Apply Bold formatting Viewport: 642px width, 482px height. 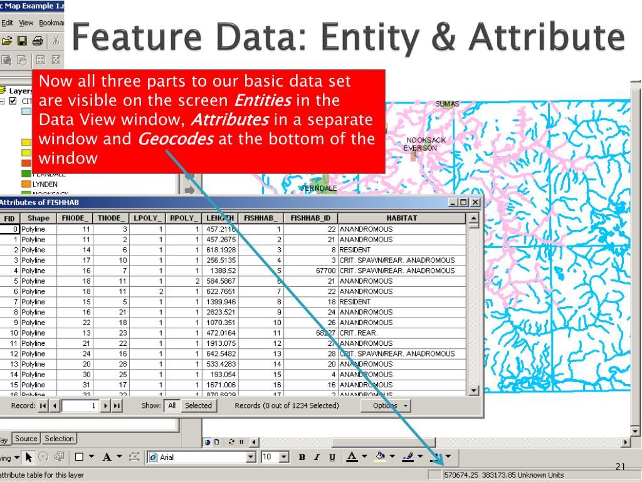point(302,458)
